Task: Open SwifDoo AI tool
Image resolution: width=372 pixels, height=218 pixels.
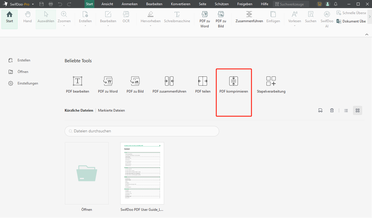Action: (327, 19)
